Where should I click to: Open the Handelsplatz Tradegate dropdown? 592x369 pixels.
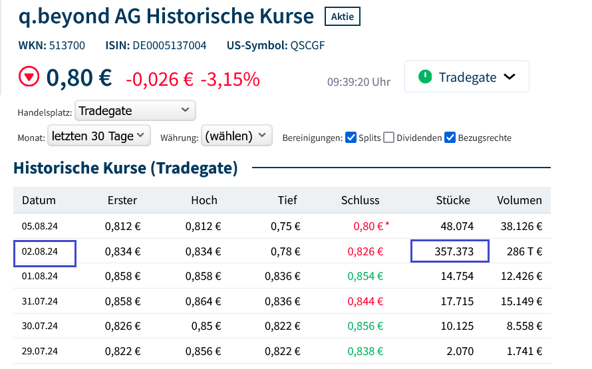[136, 110]
